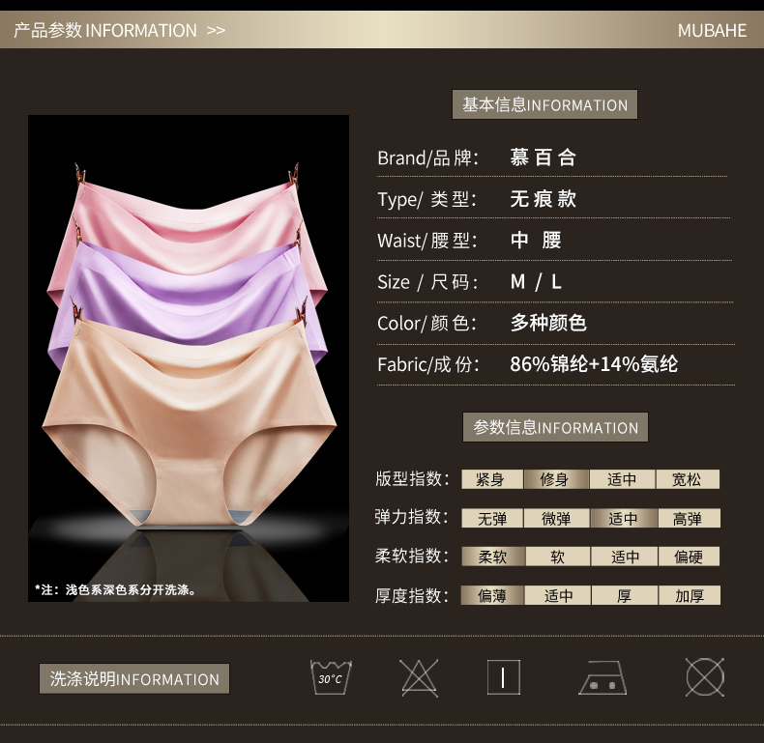Click the 参数信息INFORMATION label button
Image resolution: width=764 pixels, height=743 pixels.
click(555, 427)
